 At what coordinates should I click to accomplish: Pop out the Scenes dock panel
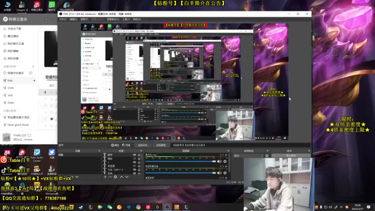[x=99, y=151]
